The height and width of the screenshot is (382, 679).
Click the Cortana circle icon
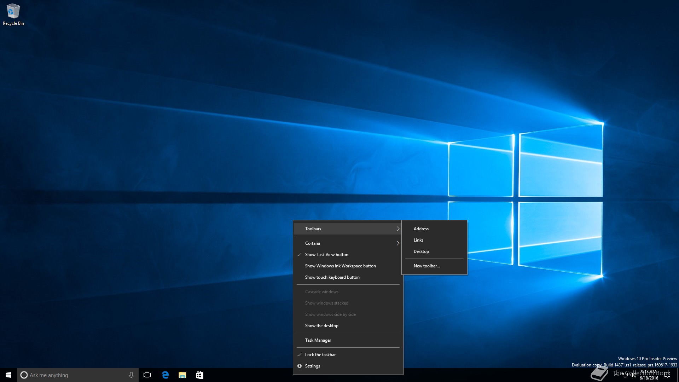tap(24, 375)
